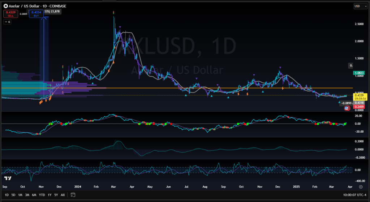
Task: Click the -0.0899 measurement label
Action: point(347,103)
